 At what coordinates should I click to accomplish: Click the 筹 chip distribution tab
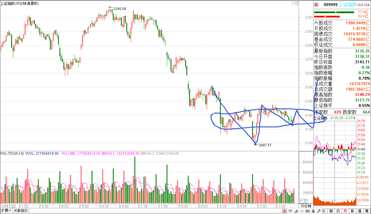[x=367, y=211]
